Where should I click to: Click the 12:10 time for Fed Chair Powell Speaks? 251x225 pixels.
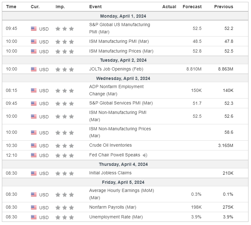[x=12, y=155]
